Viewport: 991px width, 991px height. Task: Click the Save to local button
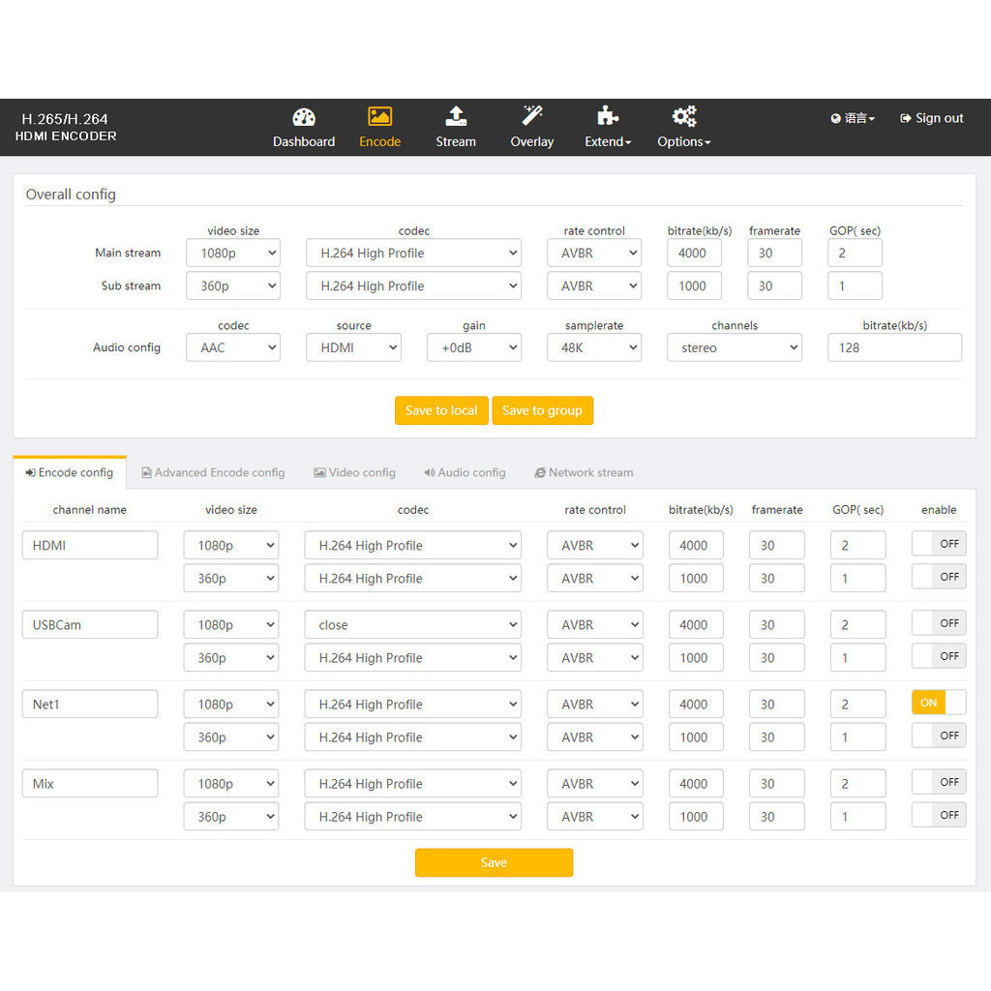(441, 410)
